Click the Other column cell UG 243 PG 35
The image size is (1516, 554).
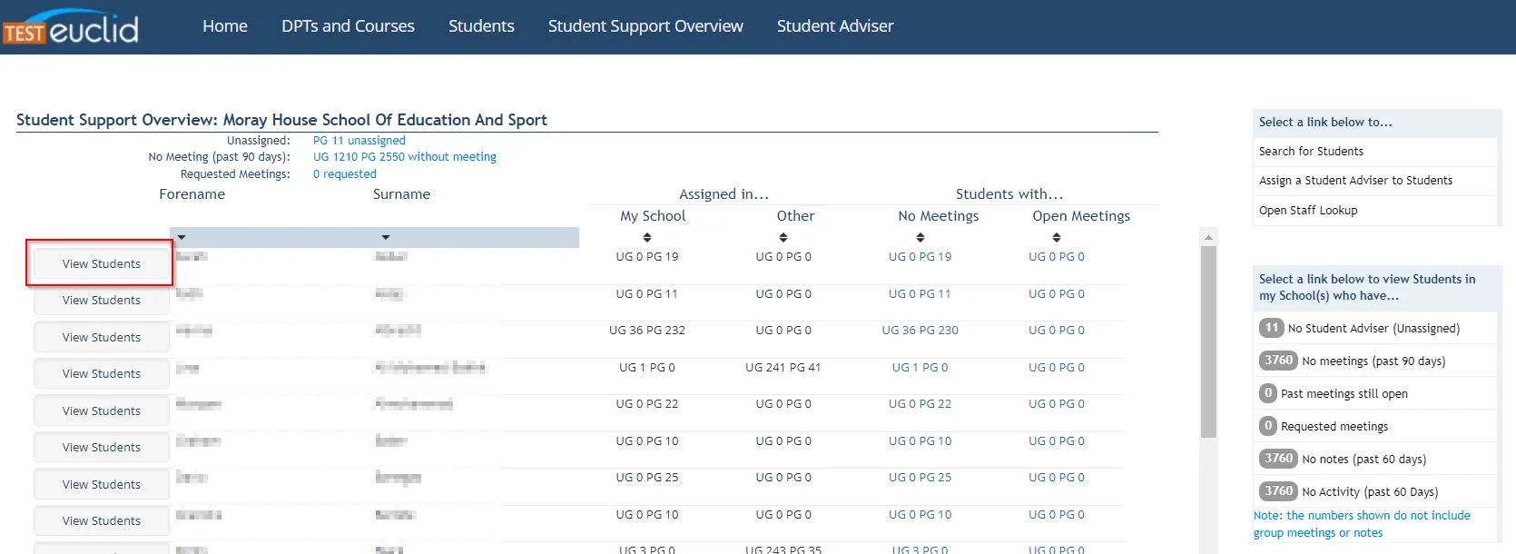[783, 549]
